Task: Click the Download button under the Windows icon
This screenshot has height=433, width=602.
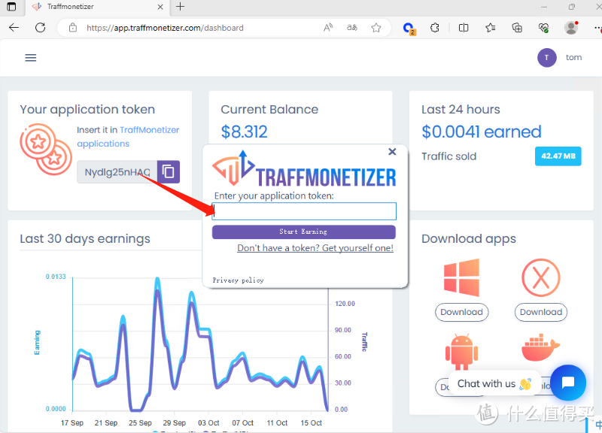Action: pyautogui.click(x=461, y=312)
